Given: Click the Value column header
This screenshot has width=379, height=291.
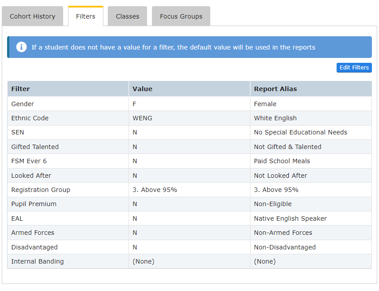Looking at the screenshot, I should point(142,89).
